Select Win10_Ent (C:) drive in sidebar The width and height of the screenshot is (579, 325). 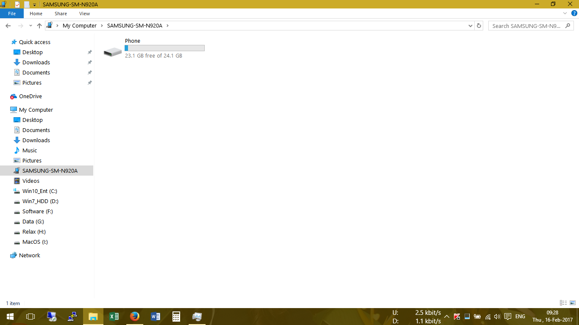point(39,191)
